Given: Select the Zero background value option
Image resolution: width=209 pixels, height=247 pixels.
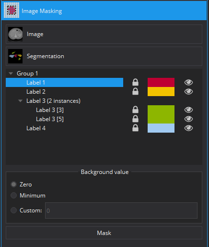Looking at the screenshot, I should point(13,185).
